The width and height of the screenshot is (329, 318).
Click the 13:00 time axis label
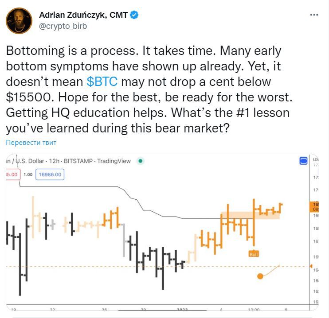254,310
